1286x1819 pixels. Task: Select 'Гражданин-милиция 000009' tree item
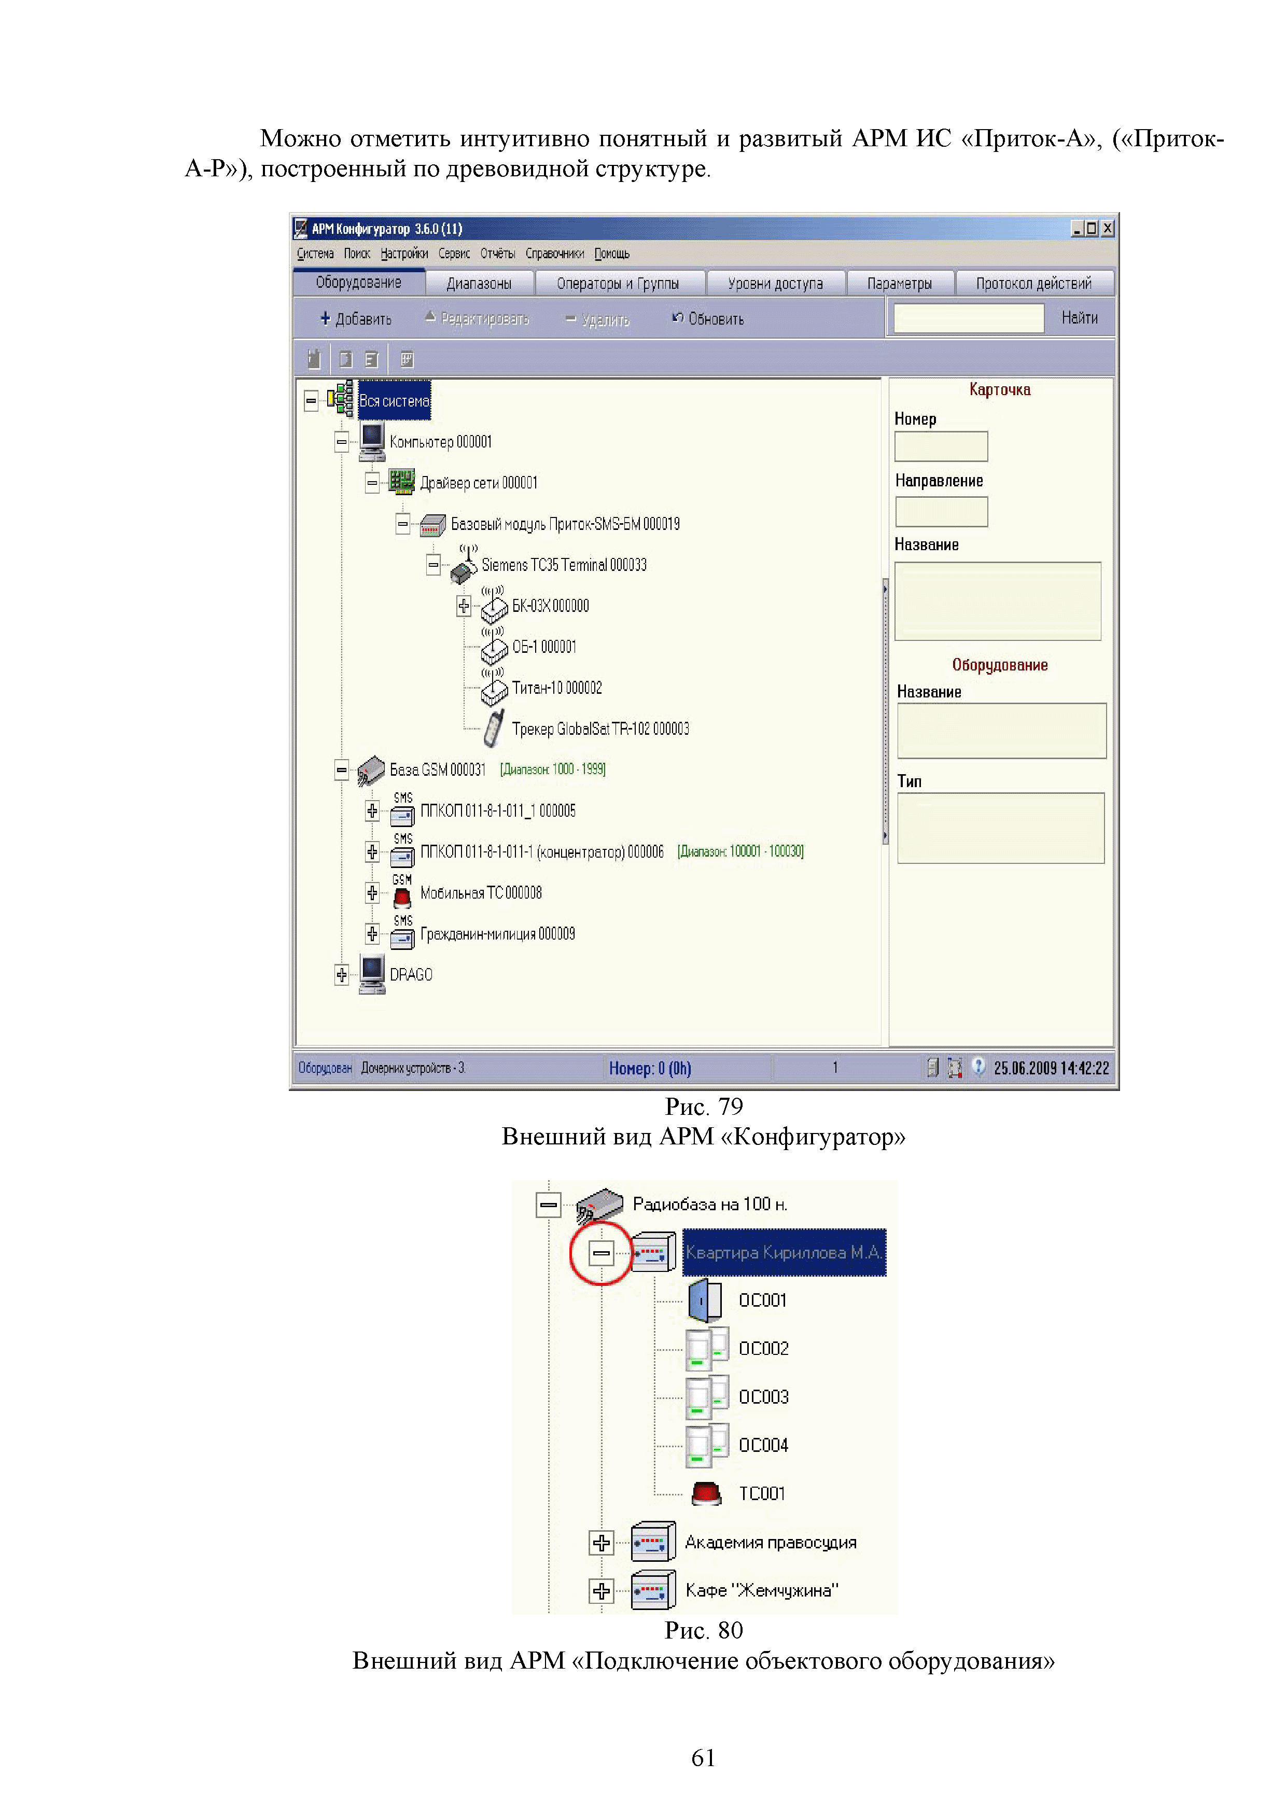(498, 934)
